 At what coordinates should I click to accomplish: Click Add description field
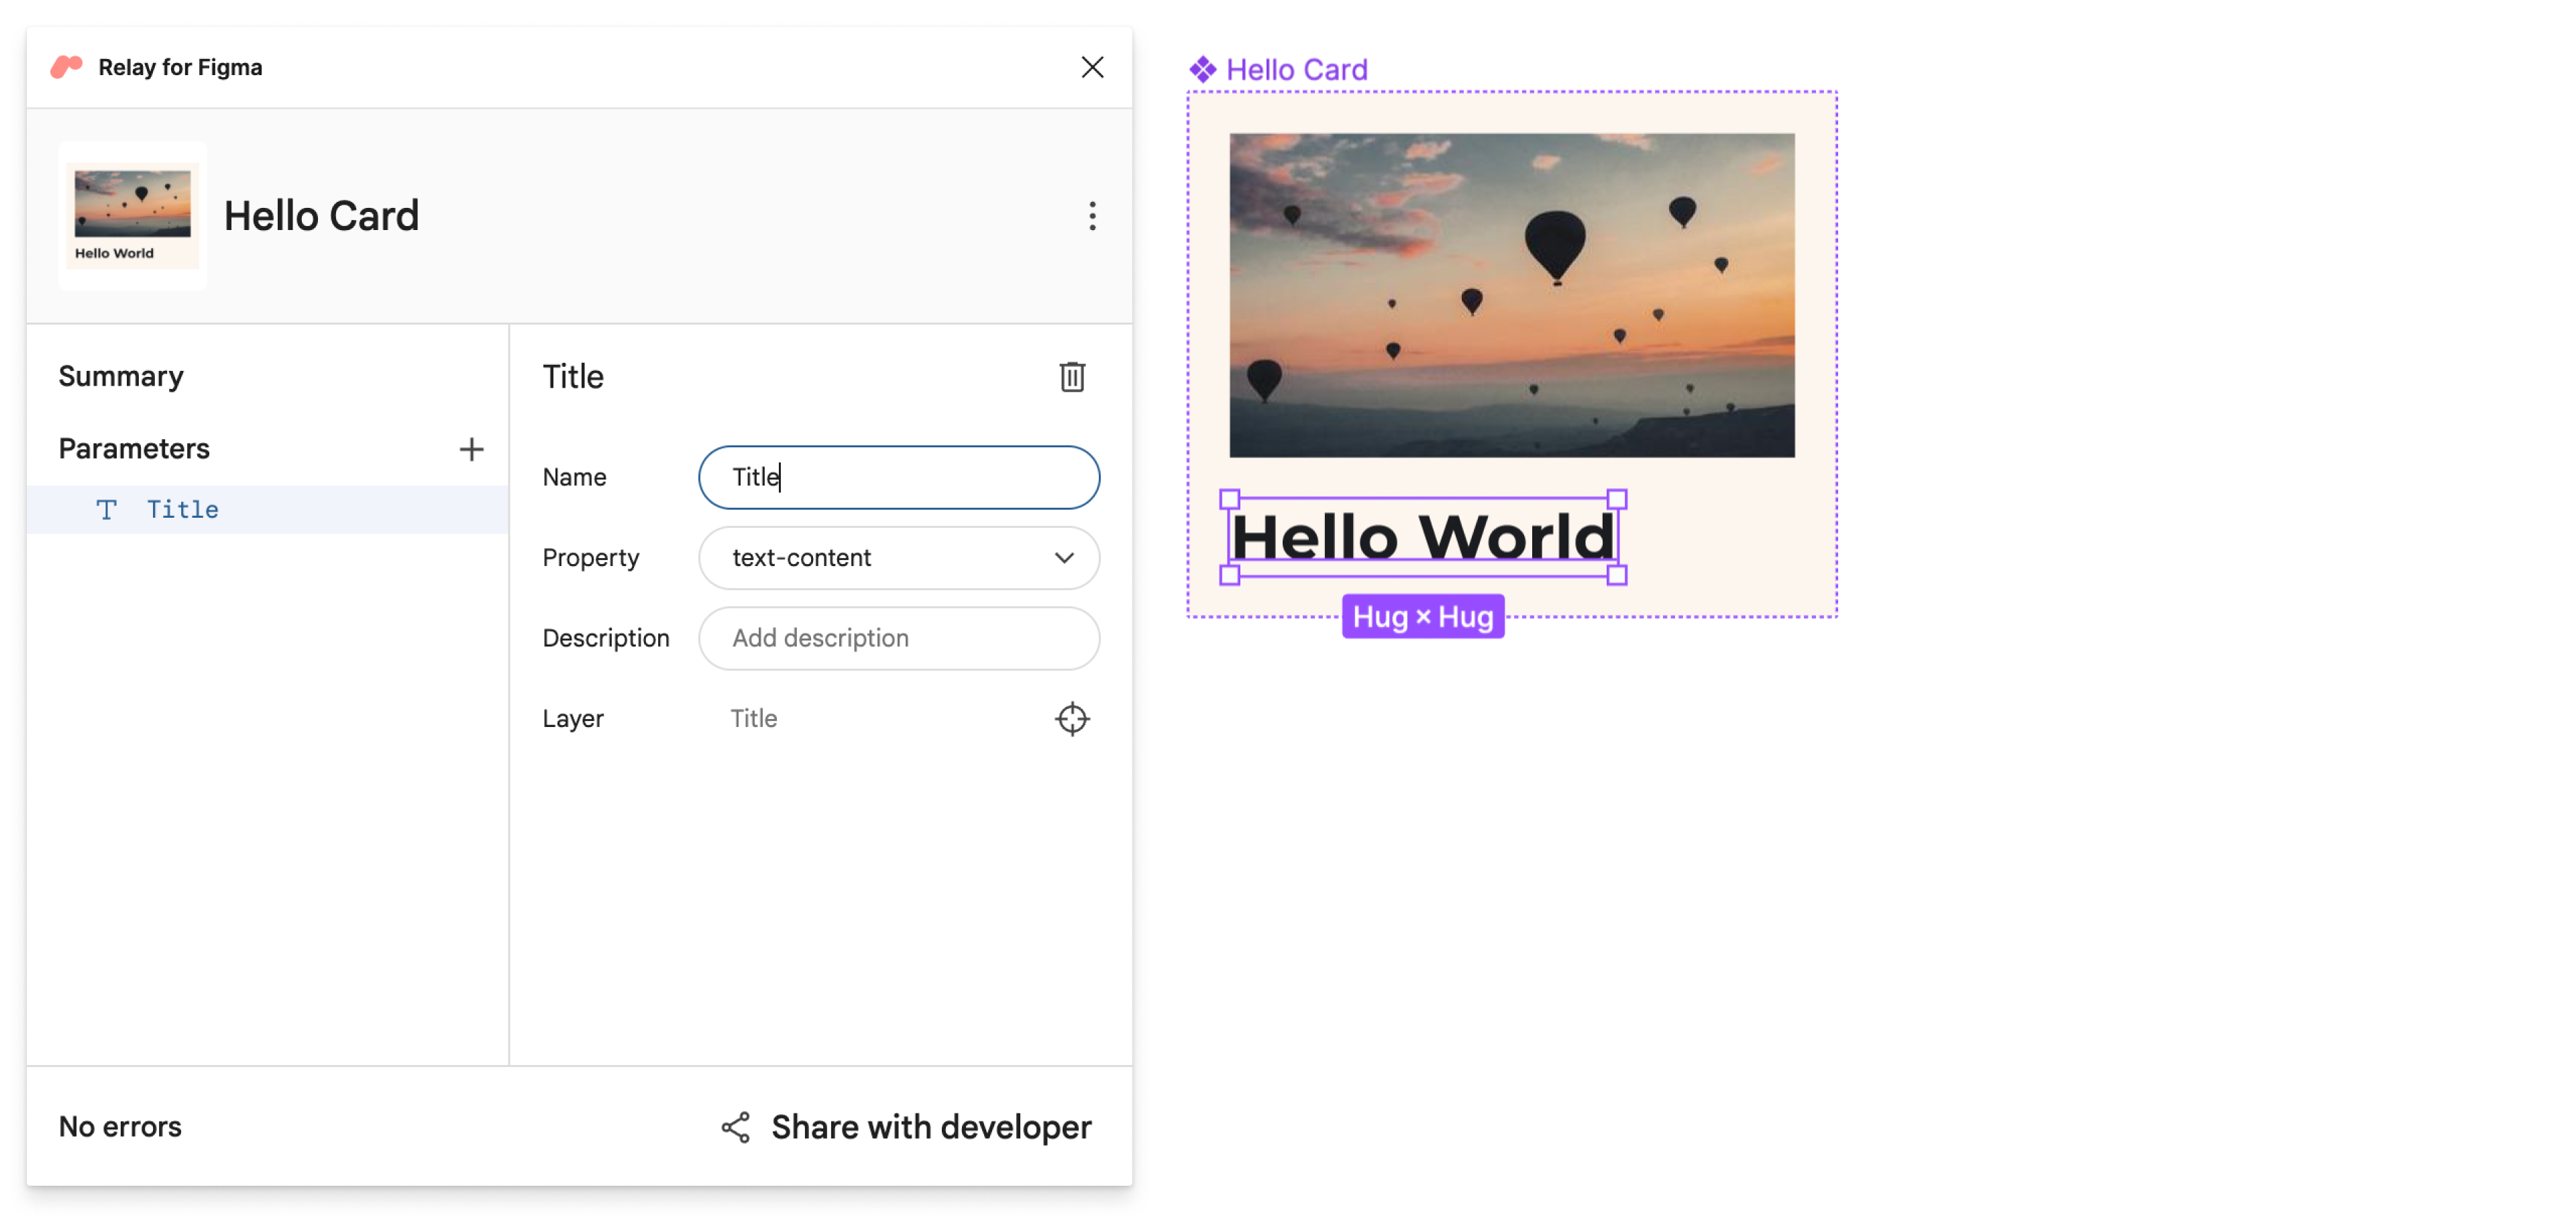900,638
